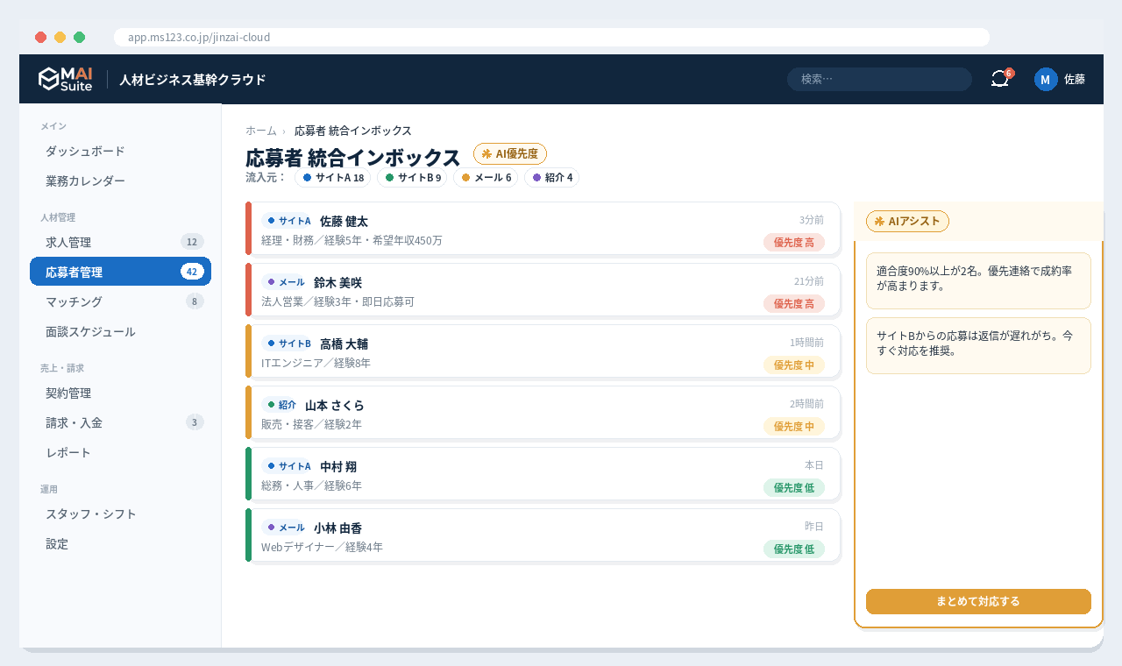The width and height of the screenshot is (1122, 666).
Task: Toggle the AI優先度 sorting badge
Action: pyautogui.click(x=510, y=153)
